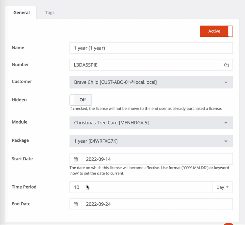Click the Module value text MENHDGVJ5
Image resolution: width=245 pixels, height=225 pixels.
click(134, 123)
